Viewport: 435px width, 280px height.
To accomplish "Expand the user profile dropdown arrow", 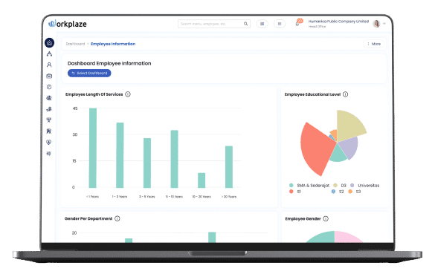I will pyautogui.click(x=384, y=24).
